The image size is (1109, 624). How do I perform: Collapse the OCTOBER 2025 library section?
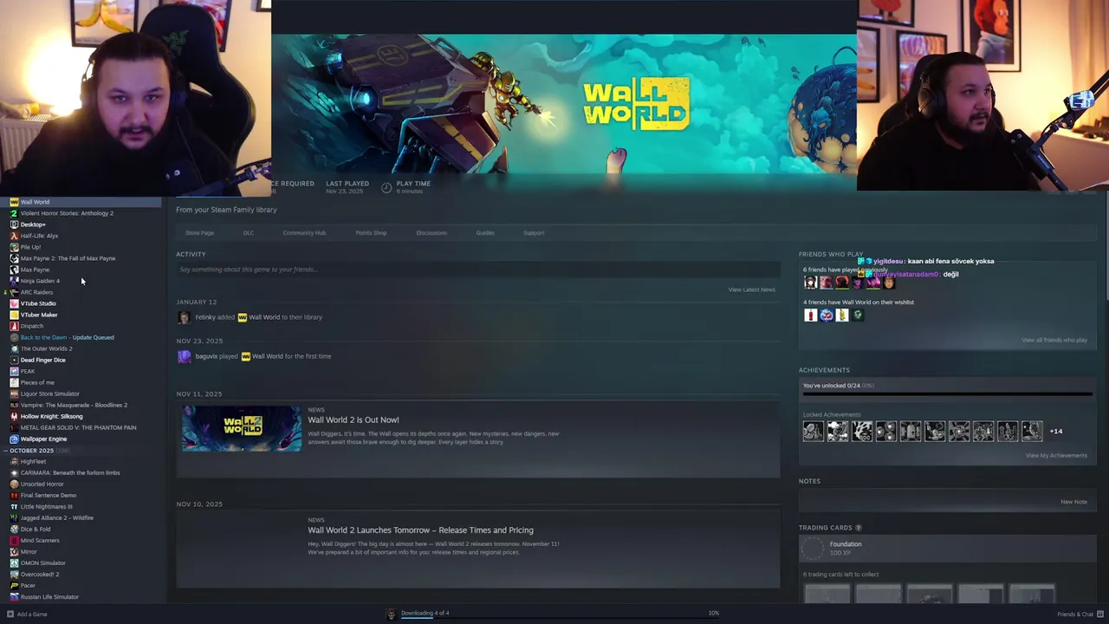coord(6,451)
